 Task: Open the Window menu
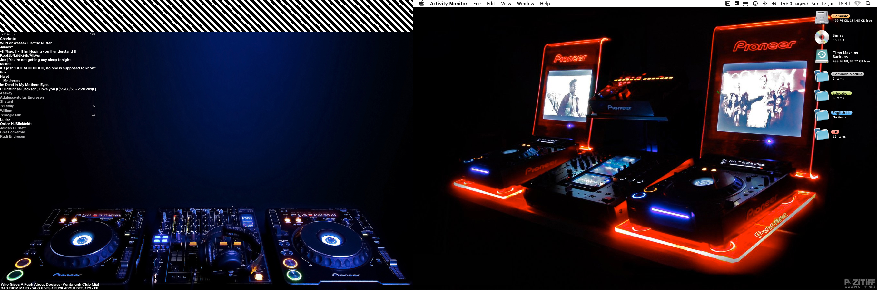tap(525, 4)
